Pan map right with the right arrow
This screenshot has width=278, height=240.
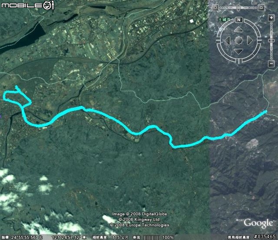click(249, 40)
